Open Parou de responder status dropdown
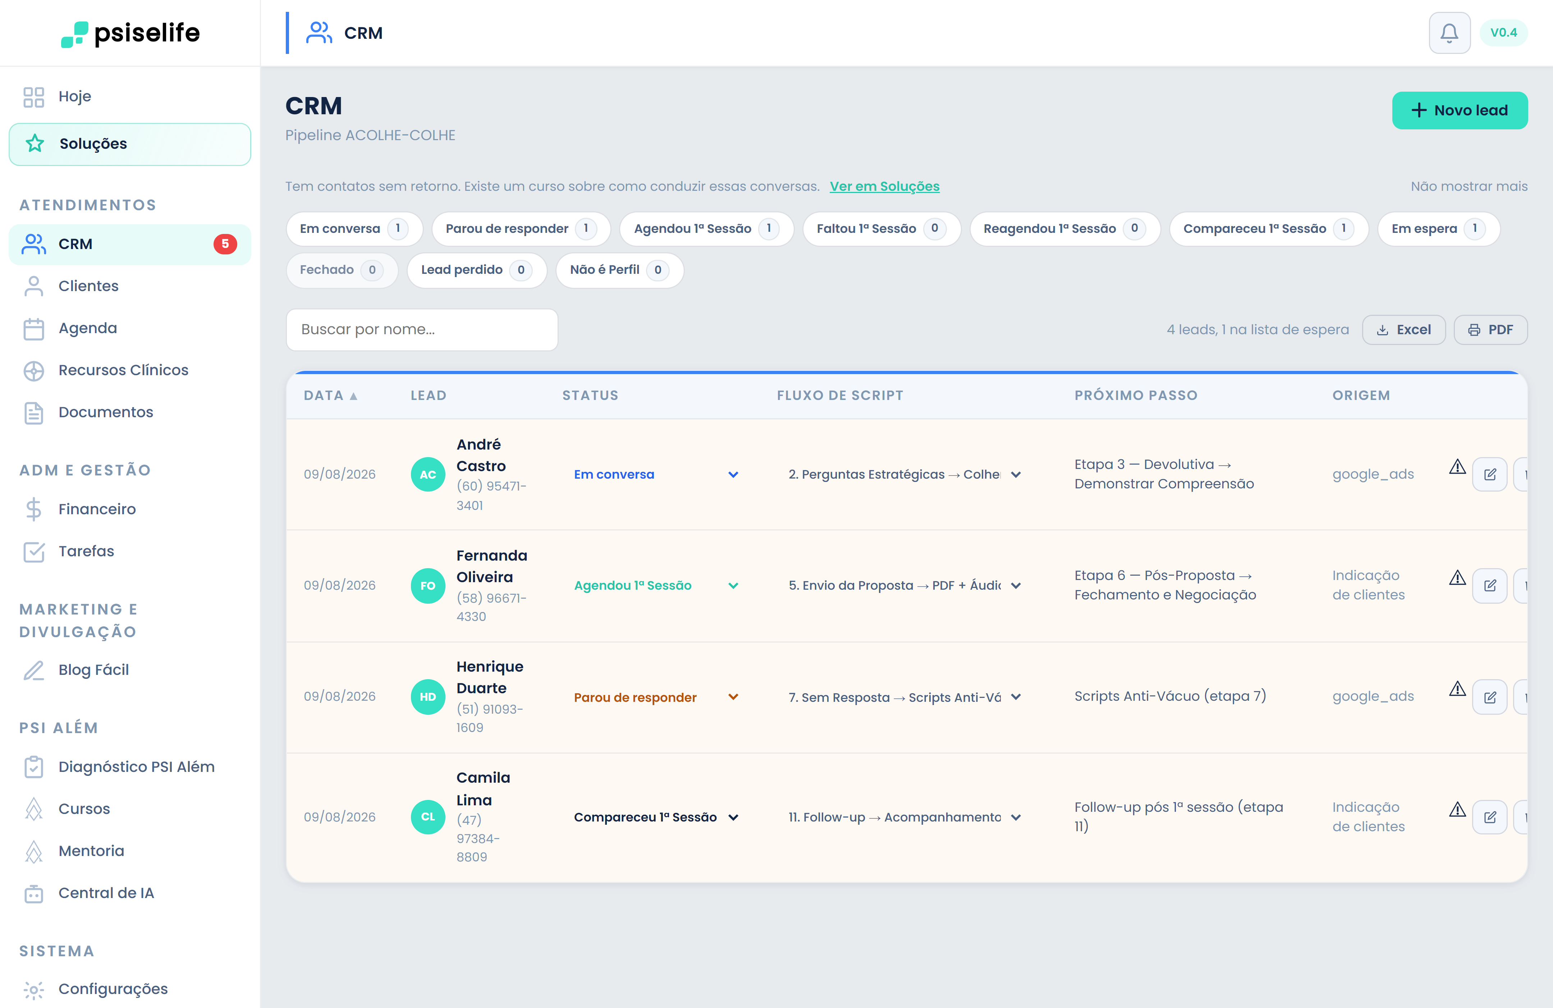The image size is (1553, 1008). tap(656, 697)
